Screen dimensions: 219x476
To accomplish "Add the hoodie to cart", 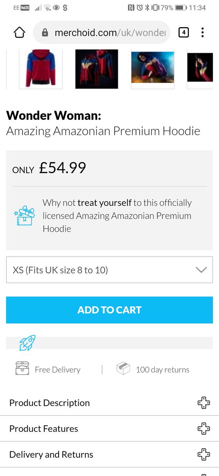I will point(109,310).
